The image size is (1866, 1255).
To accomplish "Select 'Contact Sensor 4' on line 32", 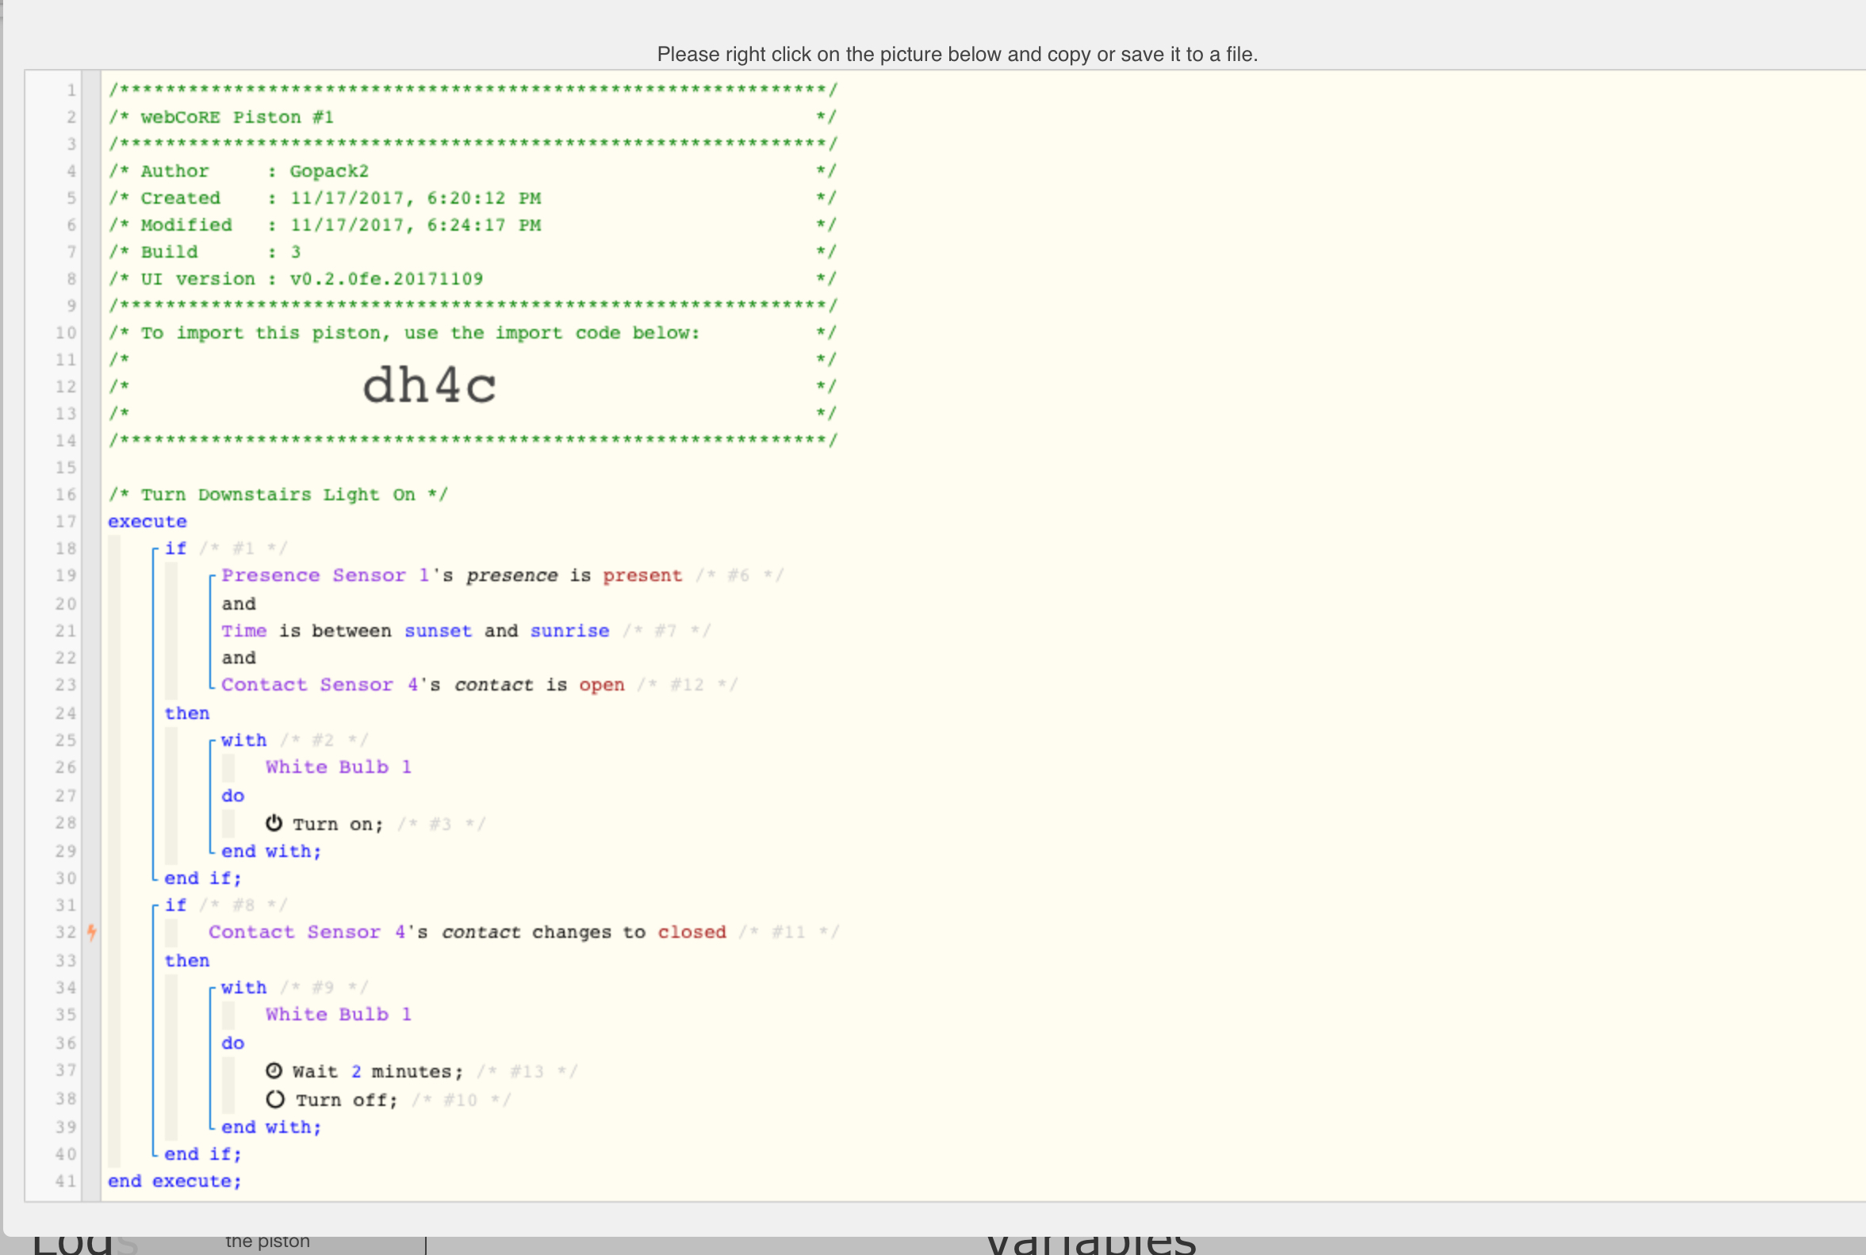I will point(307,932).
